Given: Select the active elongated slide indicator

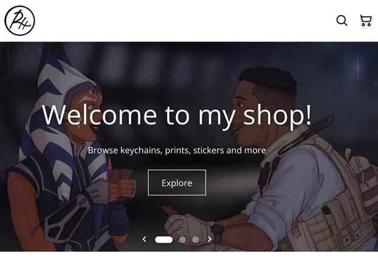Looking at the screenshot, I should (164, 240).
